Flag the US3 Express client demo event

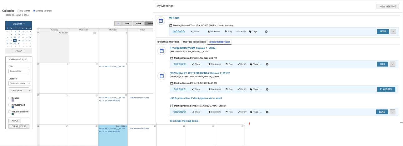(230, 112)
